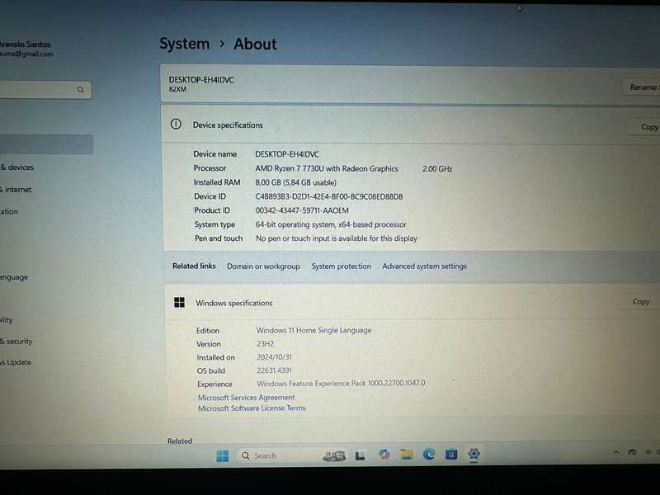Click the Pen and touch value text
660x495 pixels.
pos(337,238)
